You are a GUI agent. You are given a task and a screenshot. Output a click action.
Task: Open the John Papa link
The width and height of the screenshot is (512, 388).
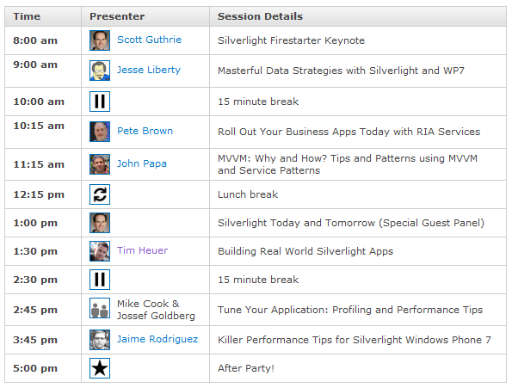(142, 163)
